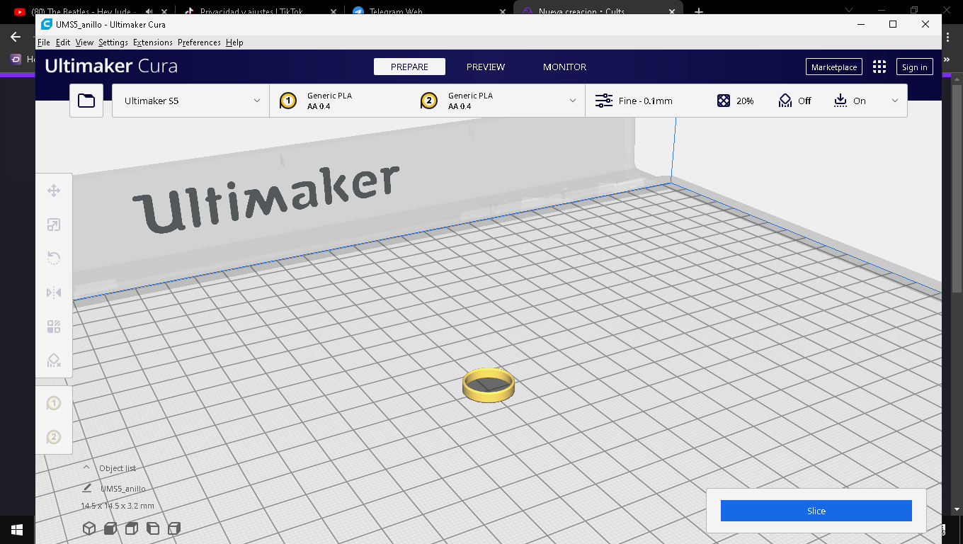Expand print settings panel showing Fine - 0.1mm
This screenshot has width=963, height=544.
(746, 101)
